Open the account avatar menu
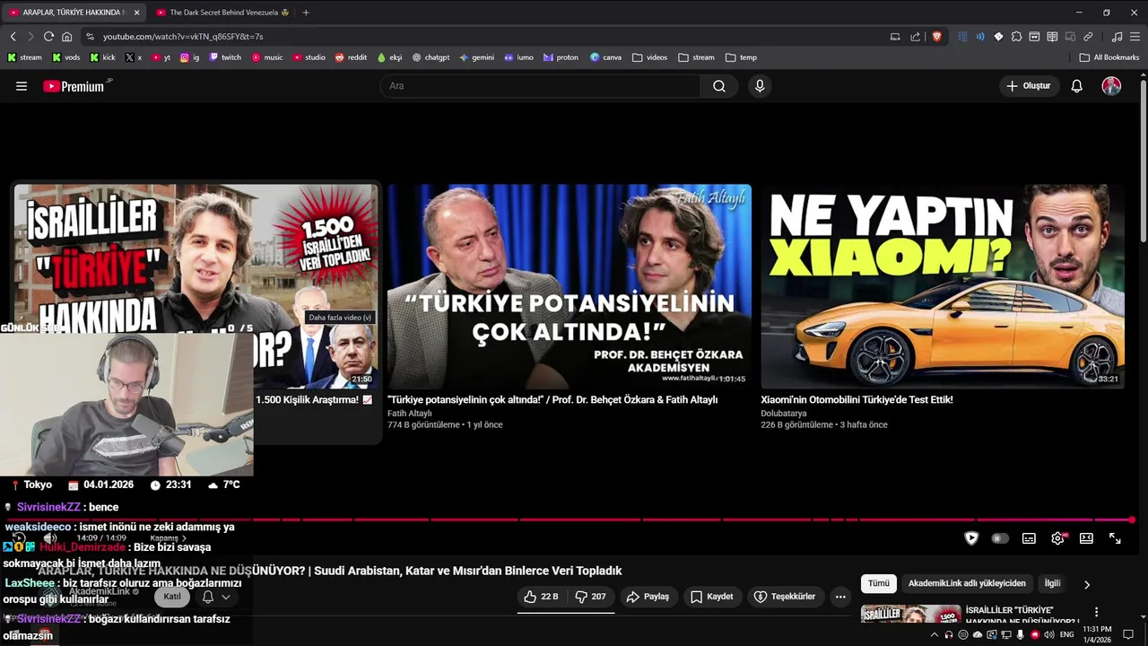Screen dimensions: 1148x646 coord(1111,86)
